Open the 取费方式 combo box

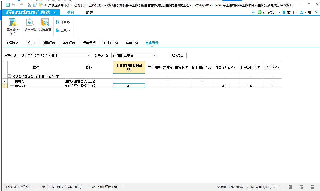click(x=134, y=55)
